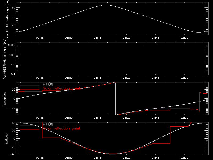213x160 pixels.
Task: Select the 100 tick on the Longitude plot
Action: click(x=13, y=90)
